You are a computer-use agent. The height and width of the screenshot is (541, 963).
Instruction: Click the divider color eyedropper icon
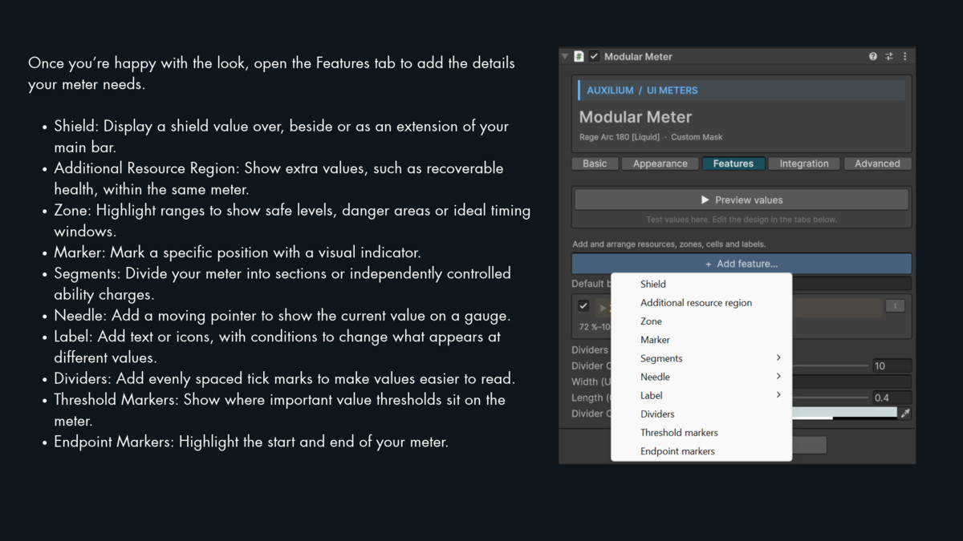point(905,414)
